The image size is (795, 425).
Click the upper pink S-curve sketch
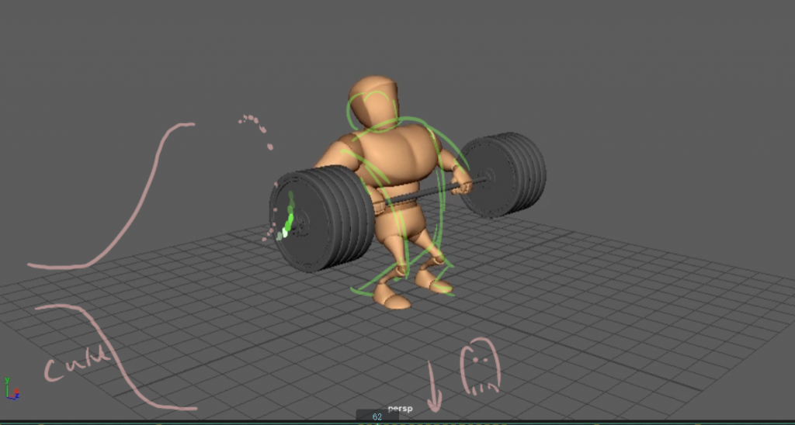pos(140,202)
